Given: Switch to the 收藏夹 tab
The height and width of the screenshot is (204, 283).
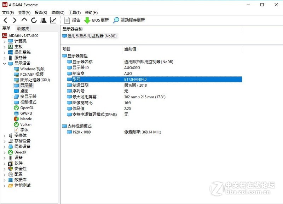Looking at the screenshot, I should (23, 28).
